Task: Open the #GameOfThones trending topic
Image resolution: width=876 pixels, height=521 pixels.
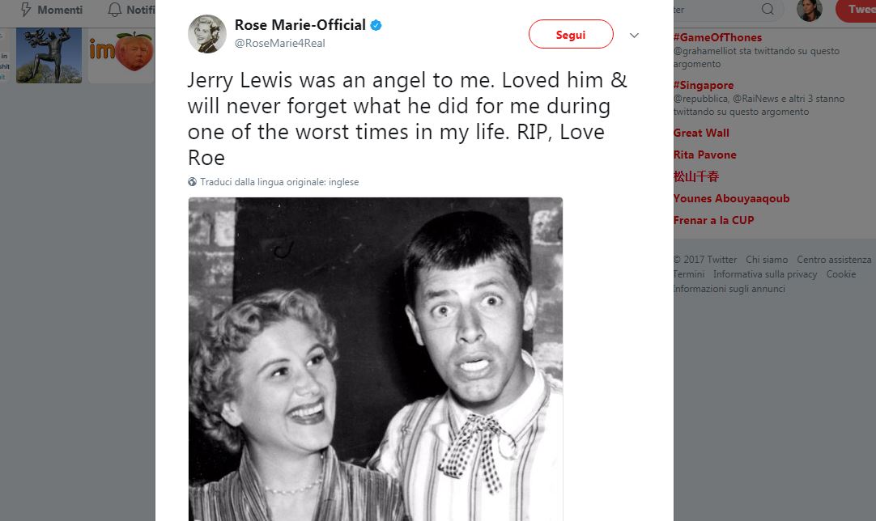Action: click(717, 37)
